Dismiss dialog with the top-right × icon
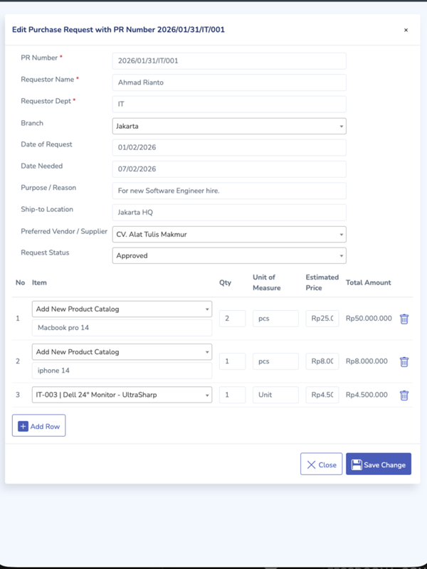 pyautogui.click(x=406, y=30)
